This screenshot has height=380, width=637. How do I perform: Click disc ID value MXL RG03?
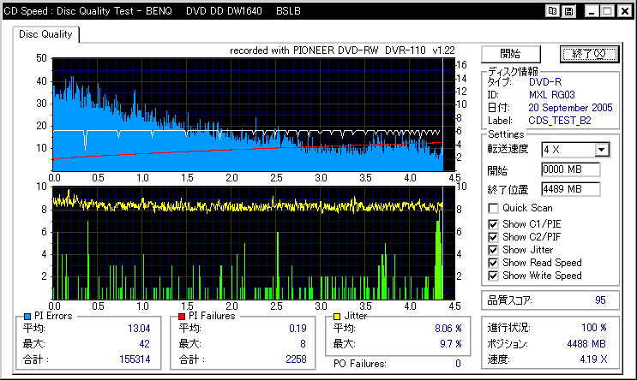[551, 95]
